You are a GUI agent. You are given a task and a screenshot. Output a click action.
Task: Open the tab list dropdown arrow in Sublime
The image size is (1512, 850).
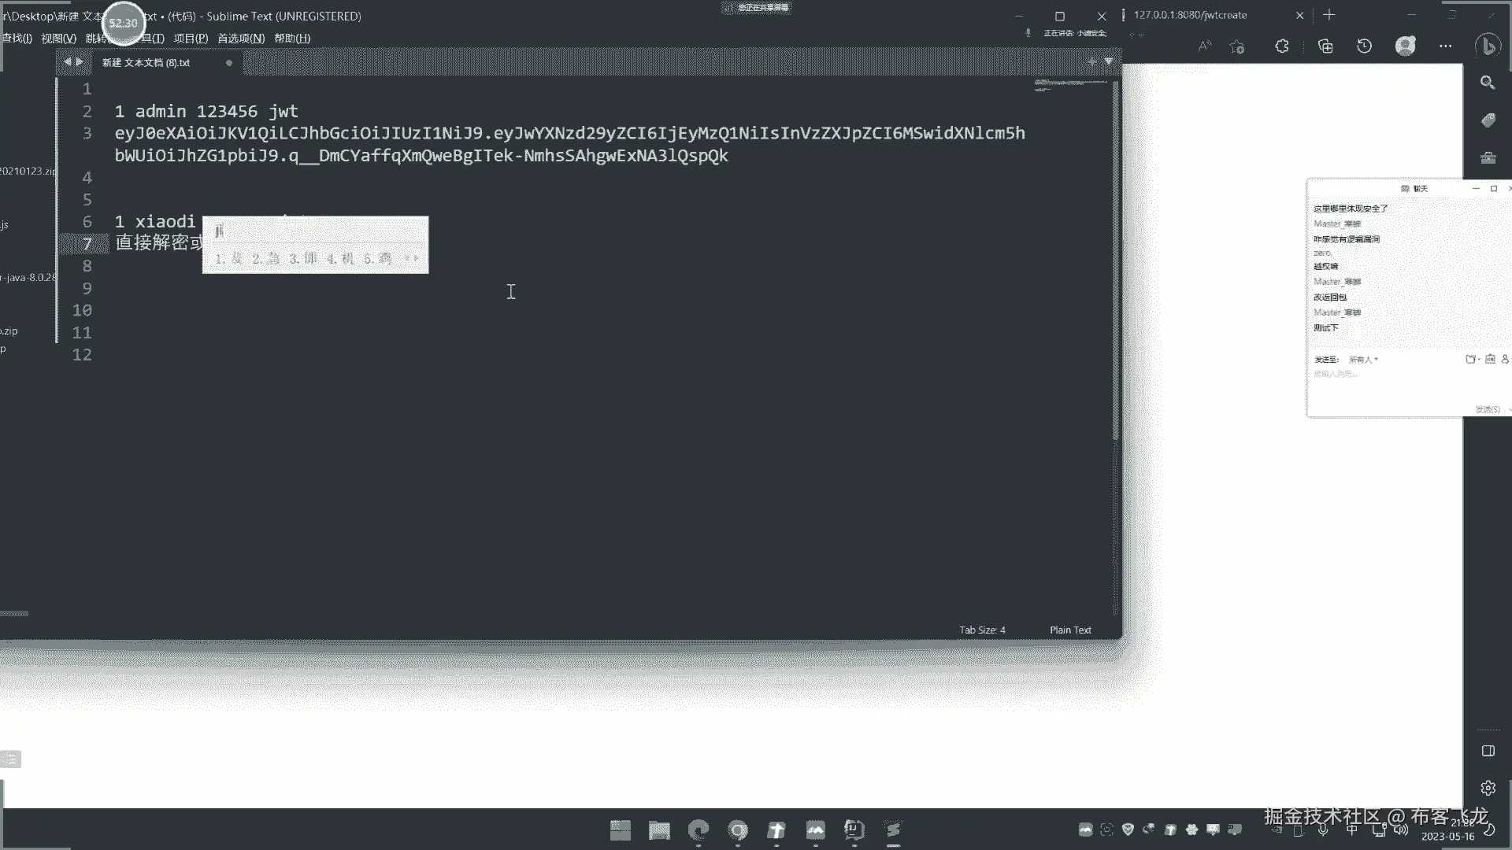(x=1109, y=61)
